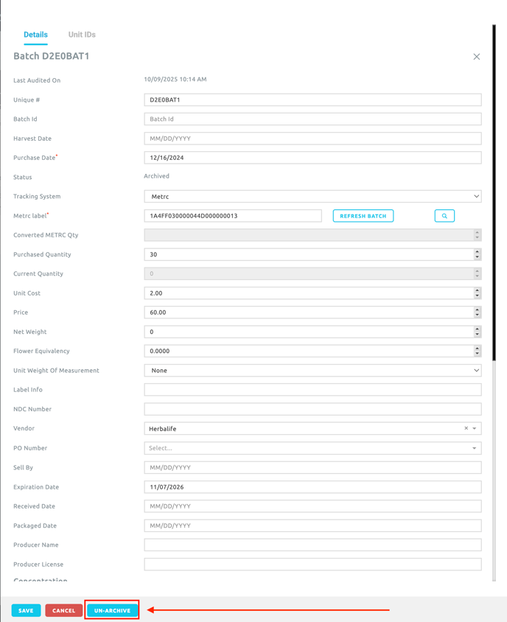Screen dimensions: 507x622
Task: Select the Details tab
Action: coord(35,35)
